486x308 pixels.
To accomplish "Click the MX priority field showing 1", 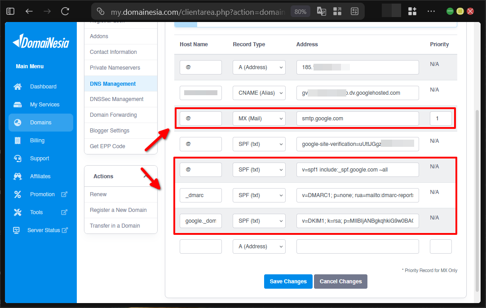I will pyautogui.click(x=441, y=118).
